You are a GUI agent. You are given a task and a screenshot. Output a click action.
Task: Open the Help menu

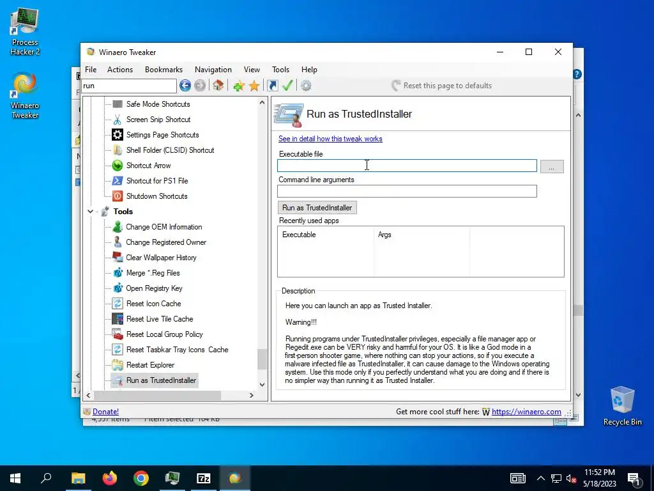click(x=309, y=70)
